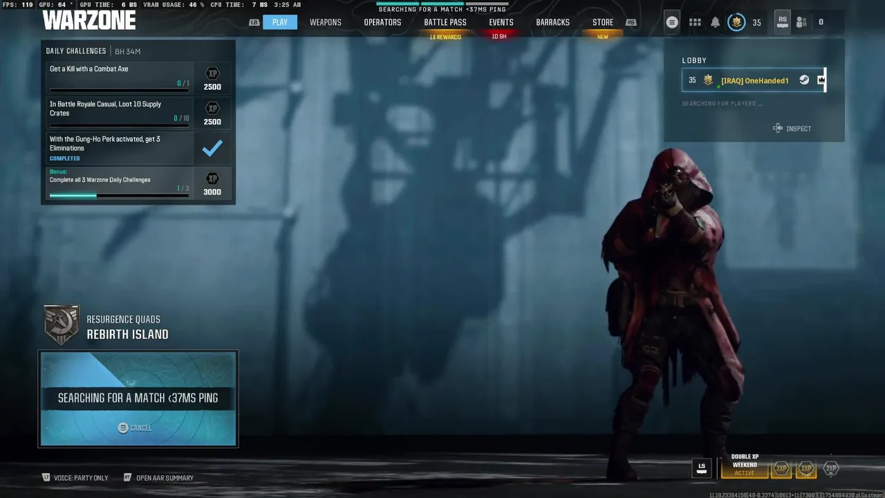Click the 8H 34M challenge timer
885x498 pixels.
click(128, 51)
